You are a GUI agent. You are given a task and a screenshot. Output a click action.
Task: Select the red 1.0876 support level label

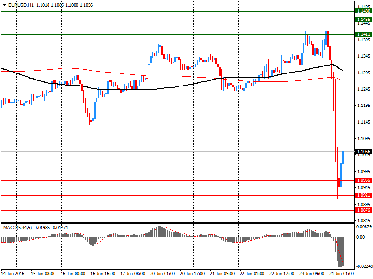click(364, 210)
